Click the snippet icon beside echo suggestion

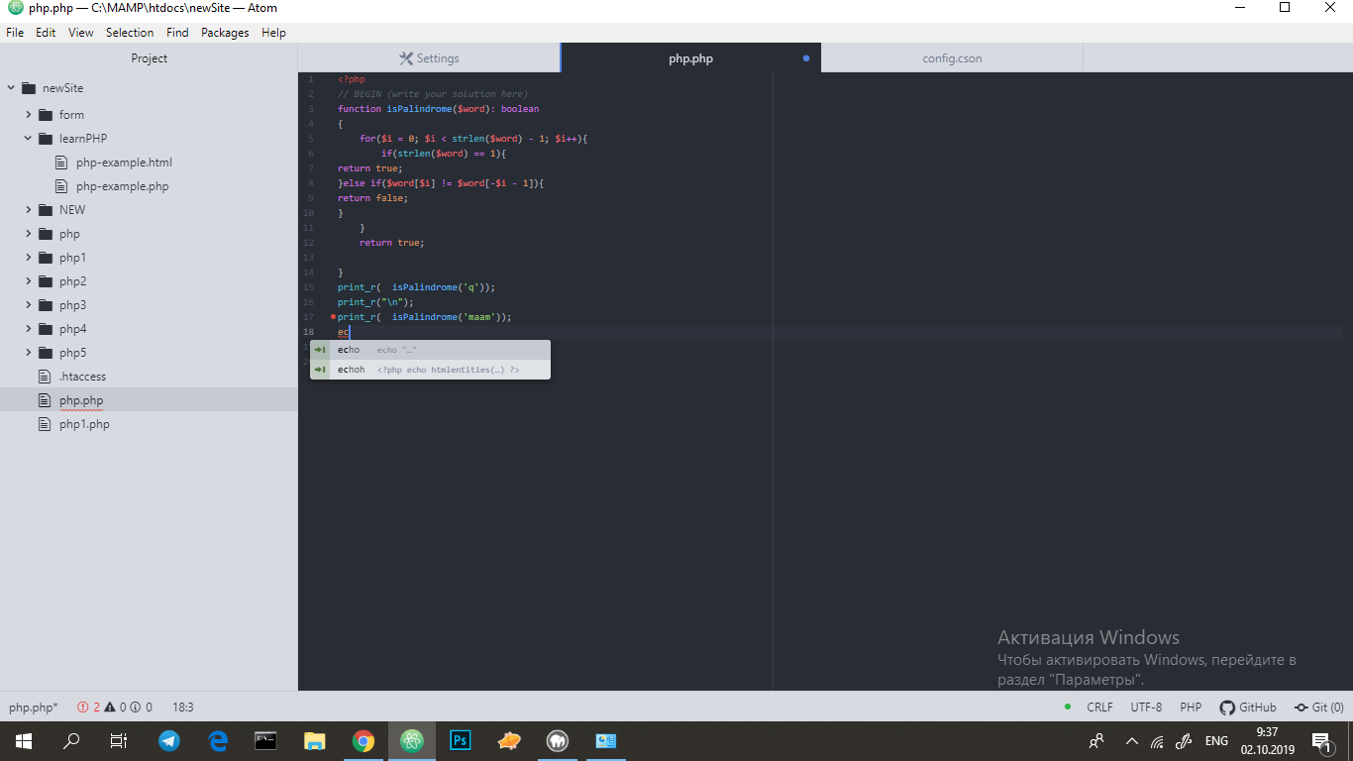320,350
